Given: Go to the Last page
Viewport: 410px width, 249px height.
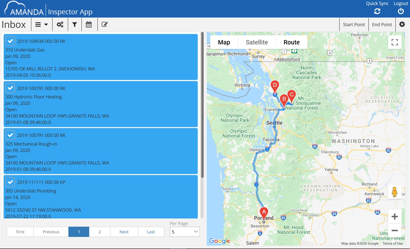Looking at the screenshot, I should 151,232.
